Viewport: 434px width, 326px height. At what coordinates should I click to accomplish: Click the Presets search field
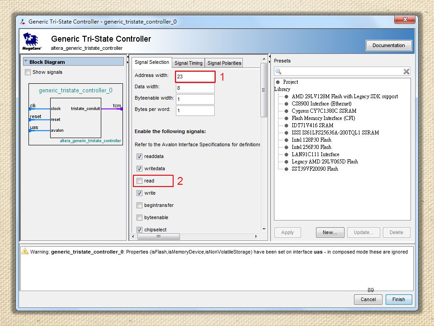(342, 72)
